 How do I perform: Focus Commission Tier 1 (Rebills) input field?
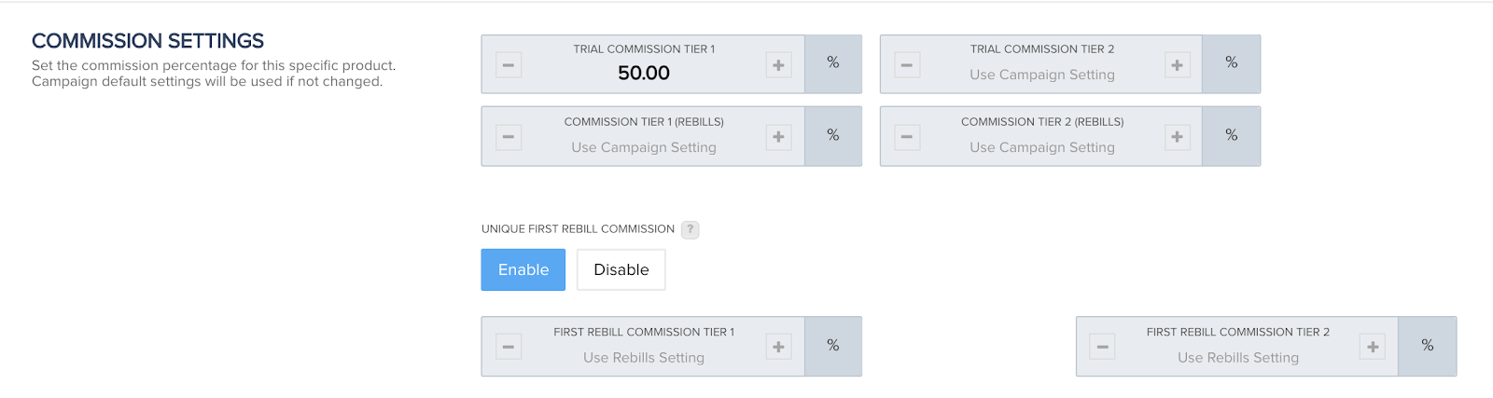coord(644,147)
